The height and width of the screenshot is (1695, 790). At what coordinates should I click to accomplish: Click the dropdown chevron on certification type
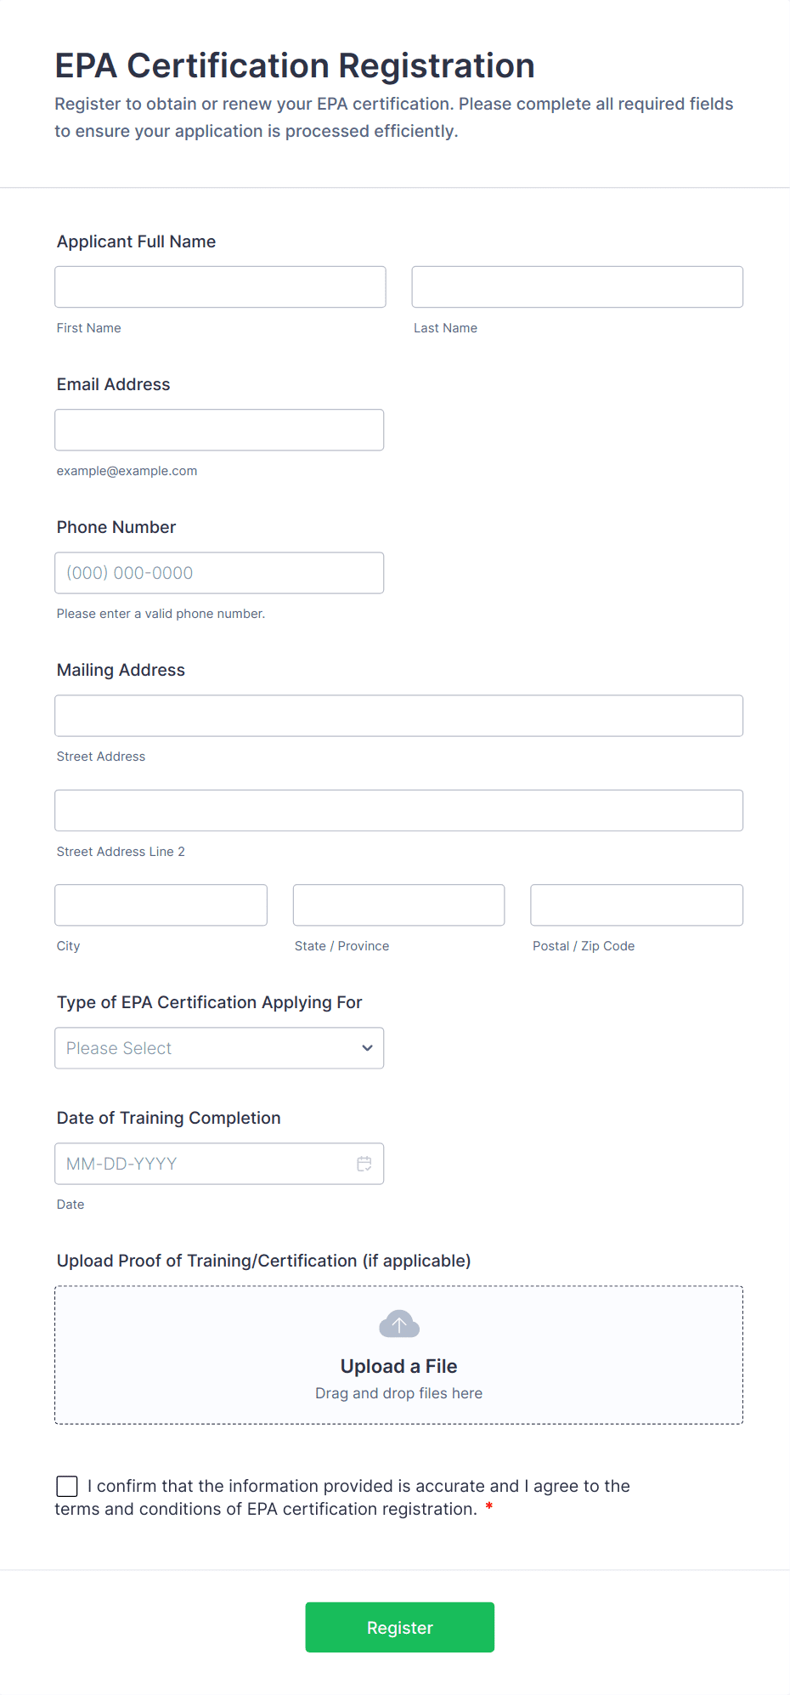point(367,1048)
